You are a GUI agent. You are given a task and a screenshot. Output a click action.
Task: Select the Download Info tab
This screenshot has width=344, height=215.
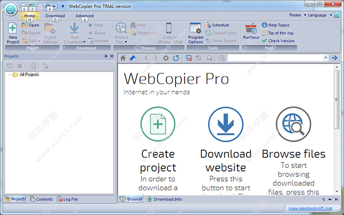pos(165,199)
